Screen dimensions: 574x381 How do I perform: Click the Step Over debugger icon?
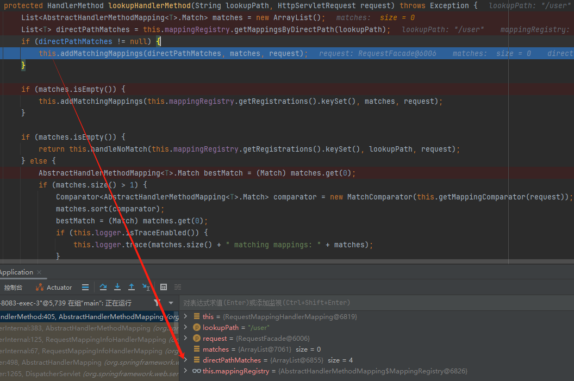point(103,288)
